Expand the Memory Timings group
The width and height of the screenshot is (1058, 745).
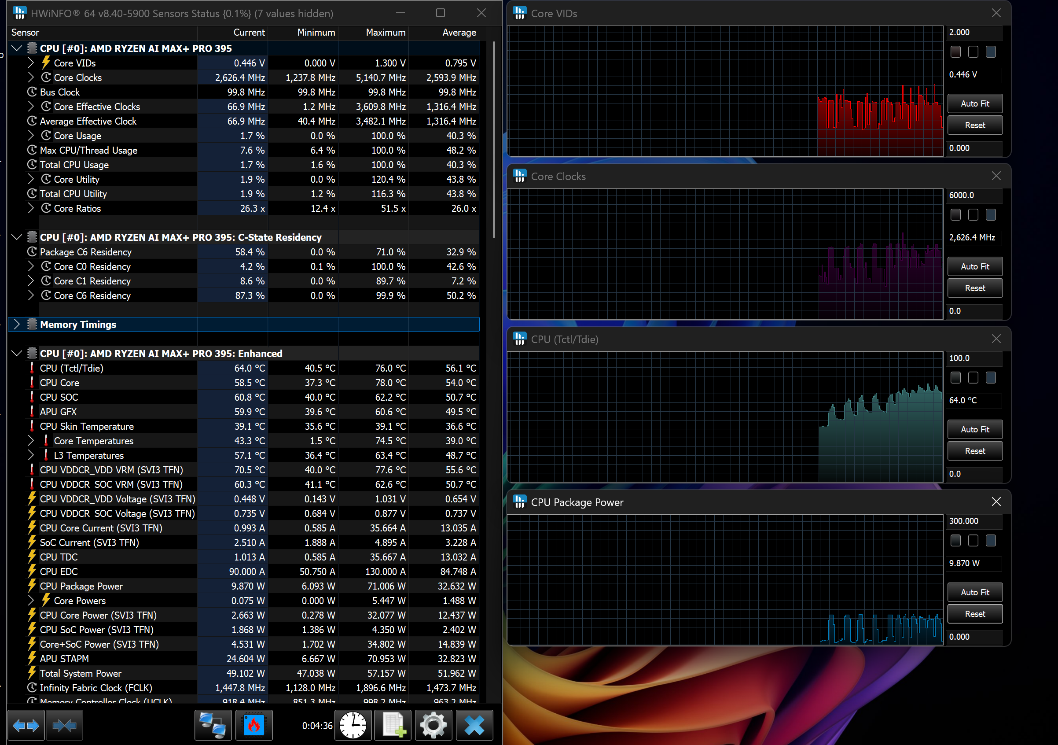tap(17, 325)
